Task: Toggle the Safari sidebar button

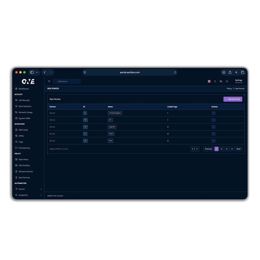Action: [32, 72]
